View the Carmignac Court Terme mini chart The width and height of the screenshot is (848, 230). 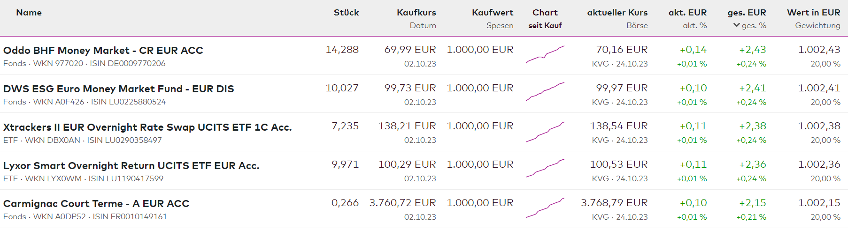click(545, 208)
